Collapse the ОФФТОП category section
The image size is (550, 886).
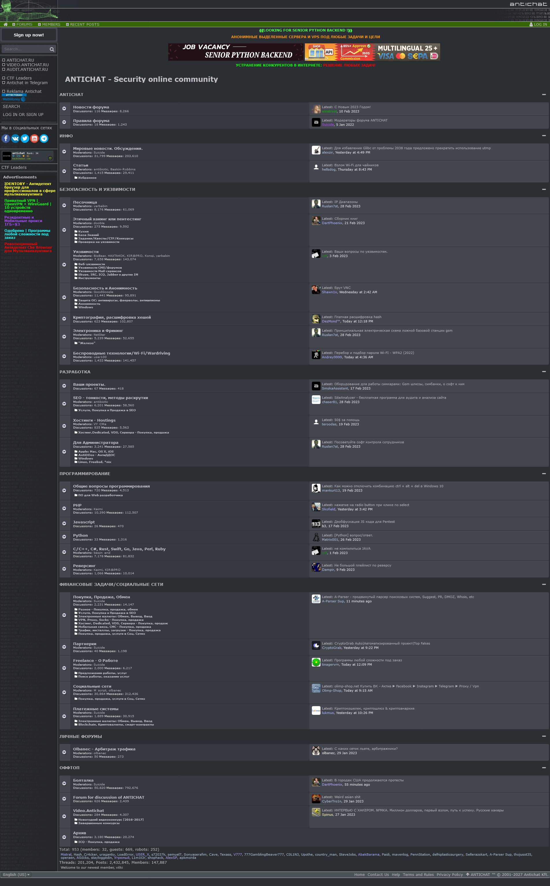[543, 767]
